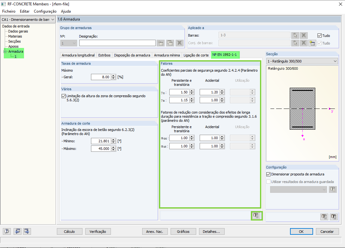Open Ficheiro menu

tap(9, 11)
